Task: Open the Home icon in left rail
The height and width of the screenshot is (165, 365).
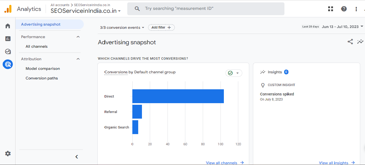Action: [8, 26]
